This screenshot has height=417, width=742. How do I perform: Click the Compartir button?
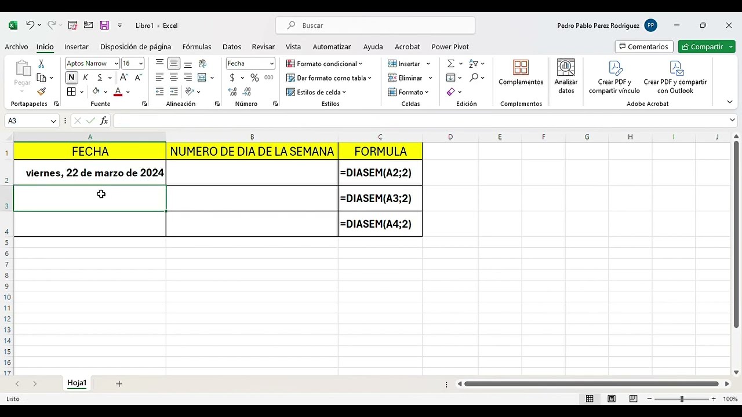706,47
